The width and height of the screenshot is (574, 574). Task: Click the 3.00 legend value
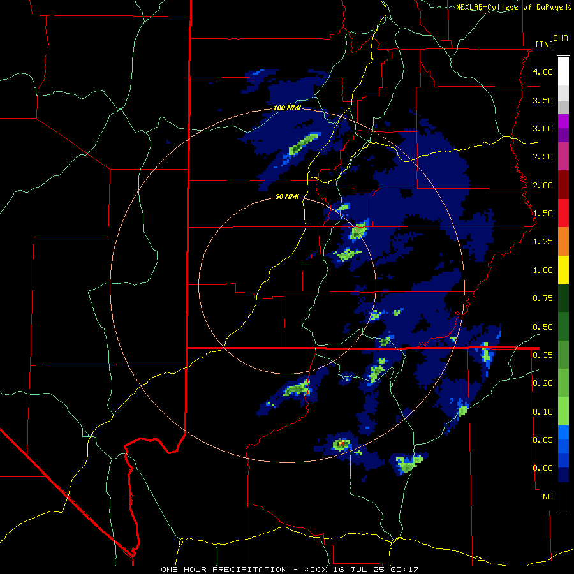click(x=543, y=128)
